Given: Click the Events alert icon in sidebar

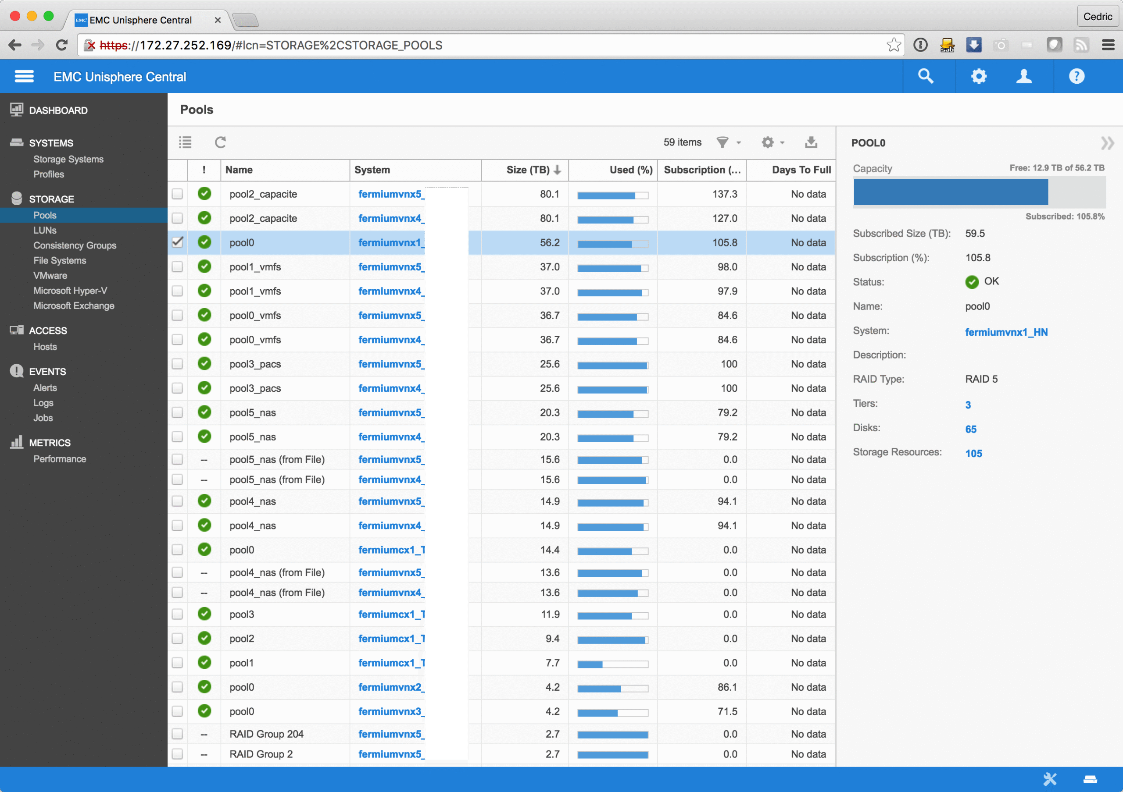Looking at the screenshot, I should [x=17, y=371].
